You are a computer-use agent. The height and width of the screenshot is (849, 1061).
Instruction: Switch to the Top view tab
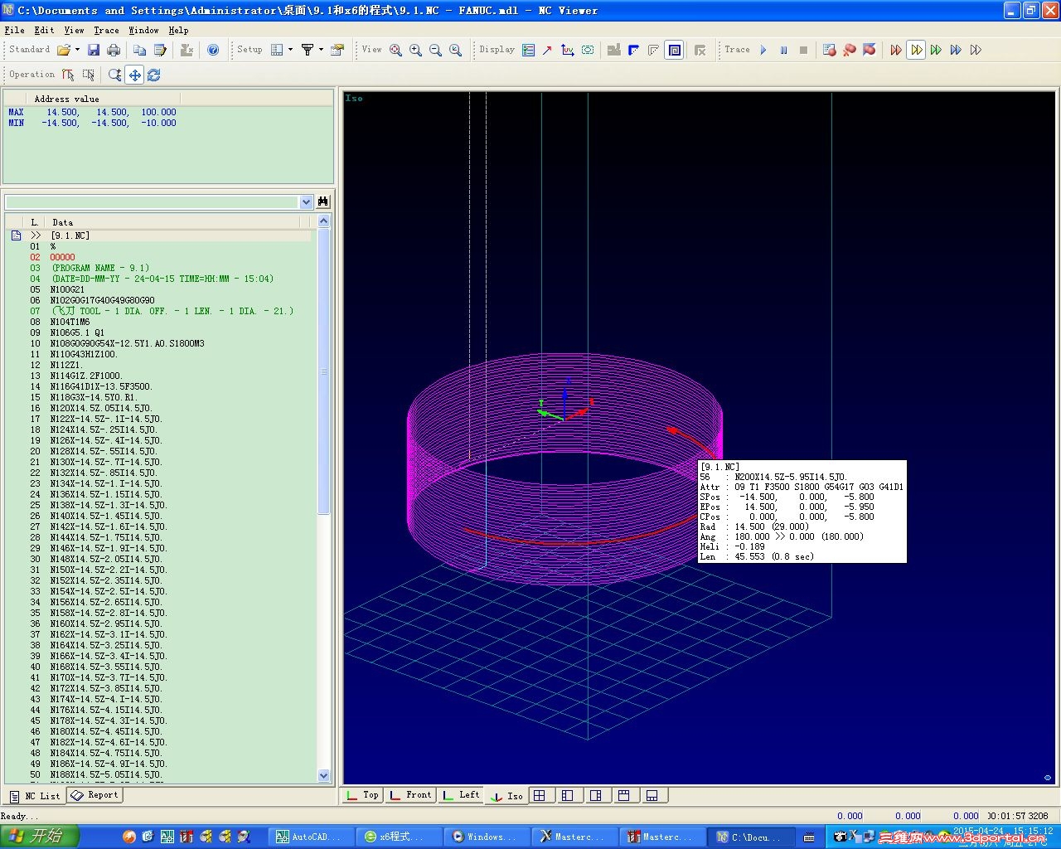362,795
